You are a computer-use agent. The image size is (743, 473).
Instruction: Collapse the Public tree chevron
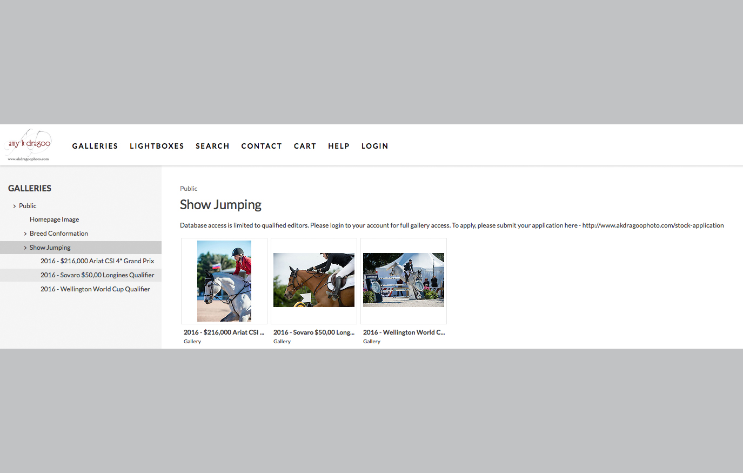pyautogui.click(x=15, y=206)
